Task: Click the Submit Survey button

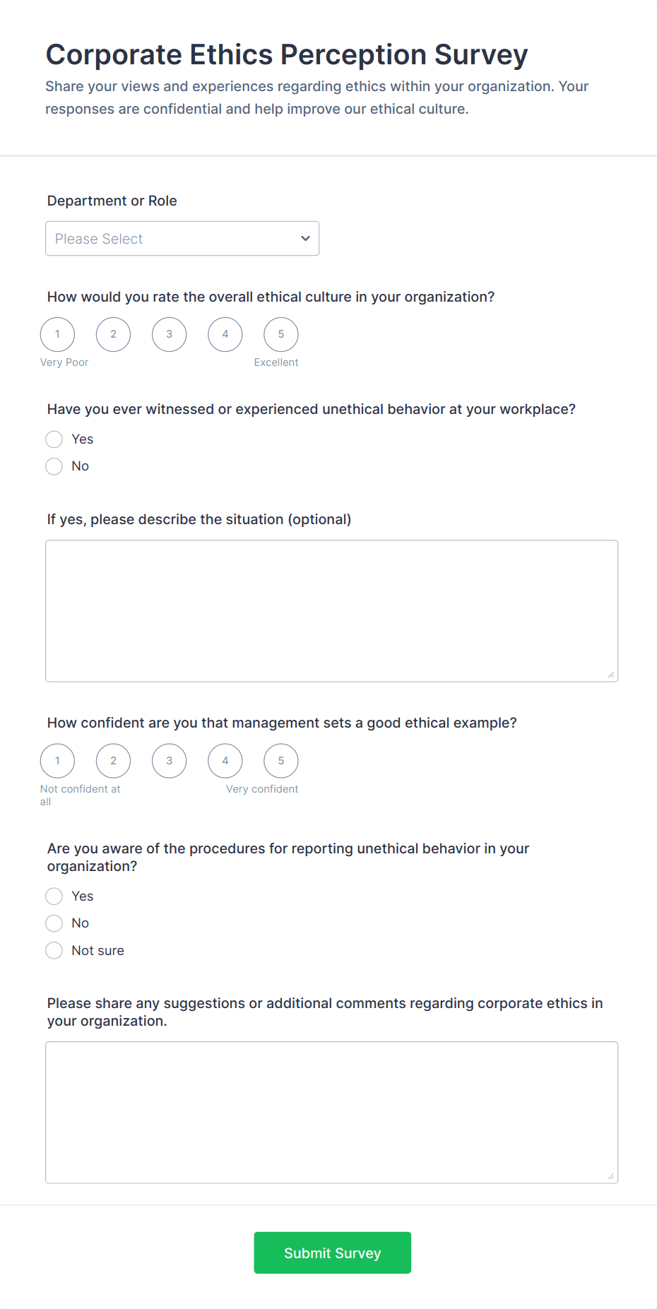Action: point(332,1252)
